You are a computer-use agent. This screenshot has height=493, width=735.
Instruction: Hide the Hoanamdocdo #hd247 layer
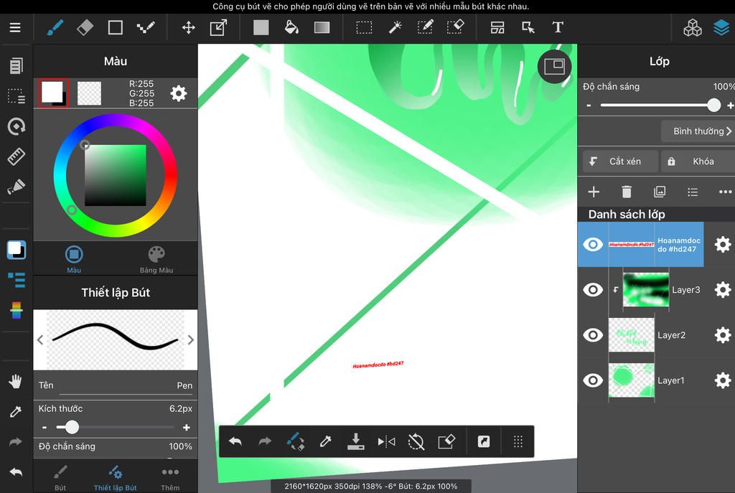click(593, 244)
